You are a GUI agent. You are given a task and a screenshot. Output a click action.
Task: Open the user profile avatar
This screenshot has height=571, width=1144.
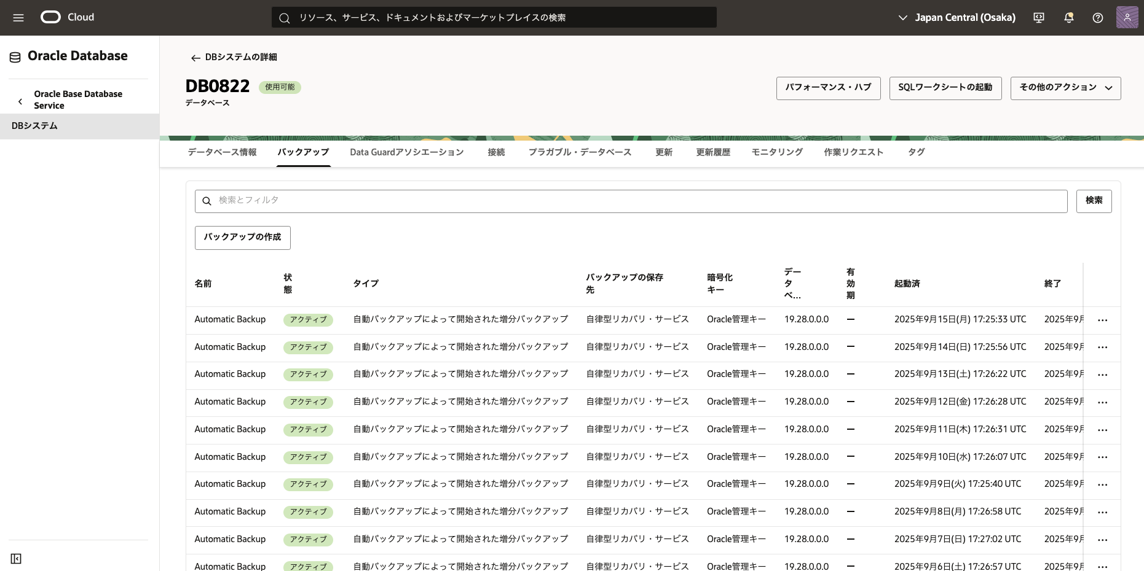tap(1127, 18)
